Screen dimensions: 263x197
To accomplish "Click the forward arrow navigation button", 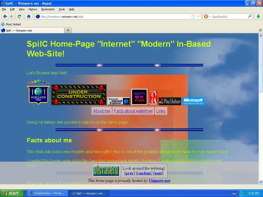I will tap(11, 16).
